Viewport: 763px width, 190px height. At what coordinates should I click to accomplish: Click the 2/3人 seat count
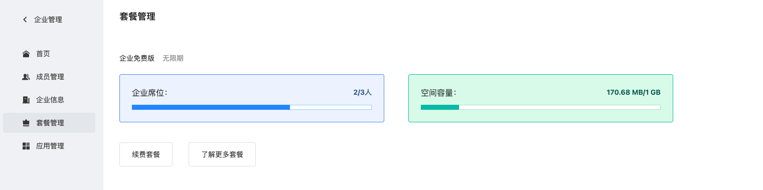click(x=362, y=93)
